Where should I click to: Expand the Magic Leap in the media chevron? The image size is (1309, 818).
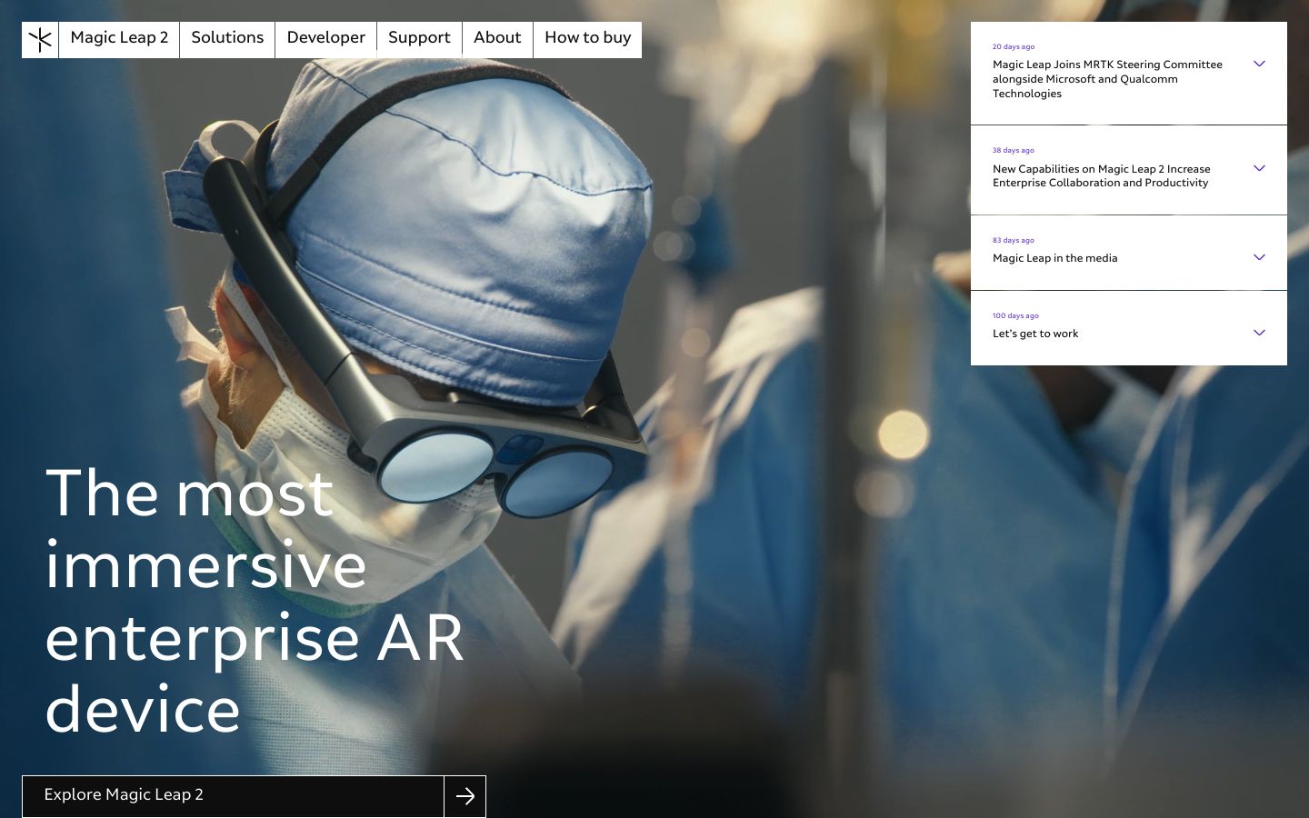point(1259,257)
